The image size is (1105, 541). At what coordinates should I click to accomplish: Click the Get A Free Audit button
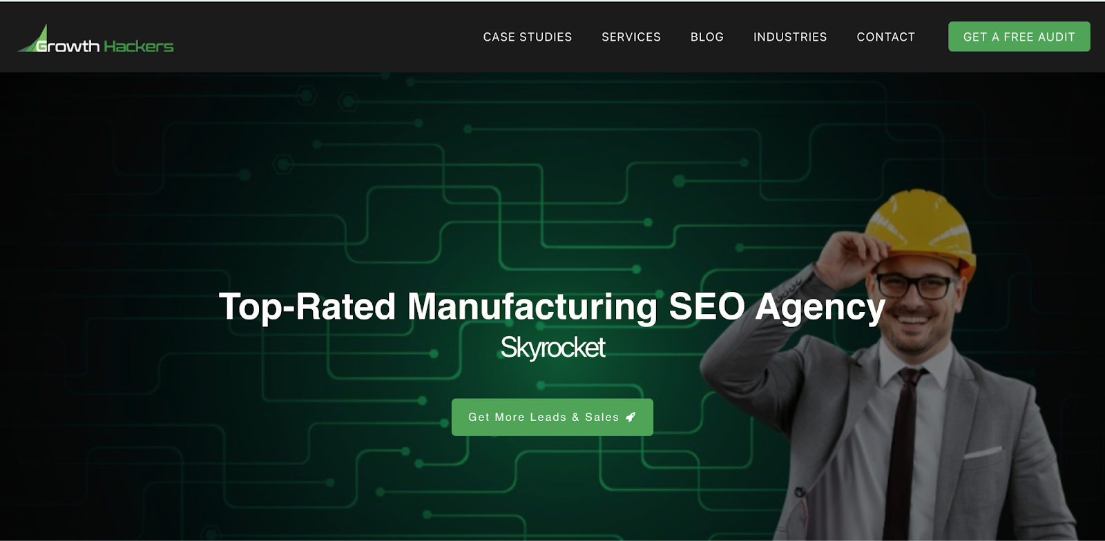(x=1019, y=37)
